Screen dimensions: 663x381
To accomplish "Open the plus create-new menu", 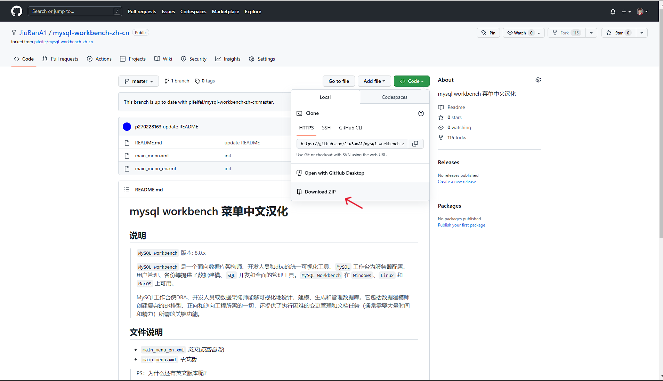I will [626, 11].
